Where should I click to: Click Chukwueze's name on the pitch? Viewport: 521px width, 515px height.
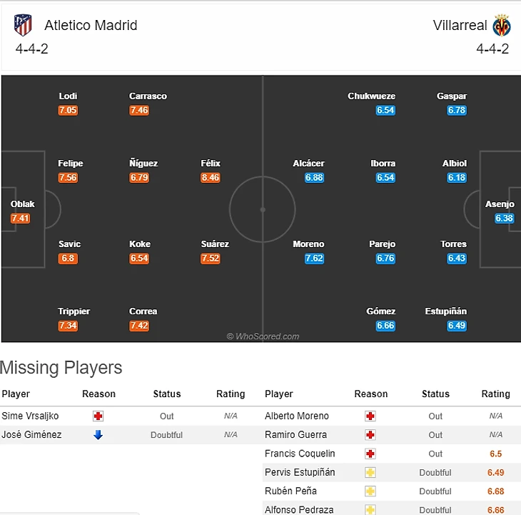(371, 96)
